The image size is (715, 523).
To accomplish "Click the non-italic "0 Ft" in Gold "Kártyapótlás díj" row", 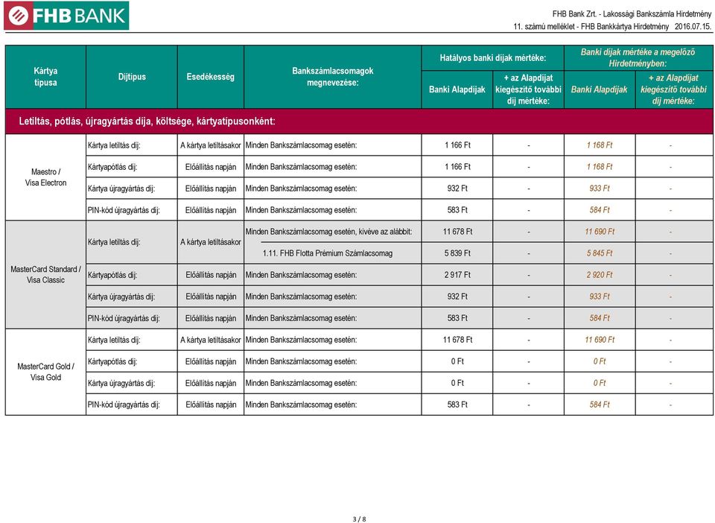I will point(457,361).
